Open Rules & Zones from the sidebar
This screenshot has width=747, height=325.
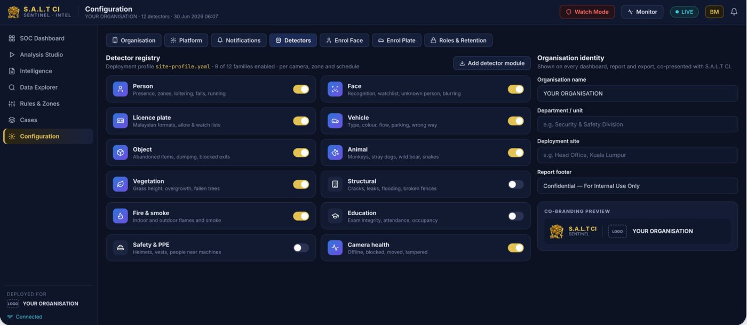pyautogui.click(x=48, y=104)
